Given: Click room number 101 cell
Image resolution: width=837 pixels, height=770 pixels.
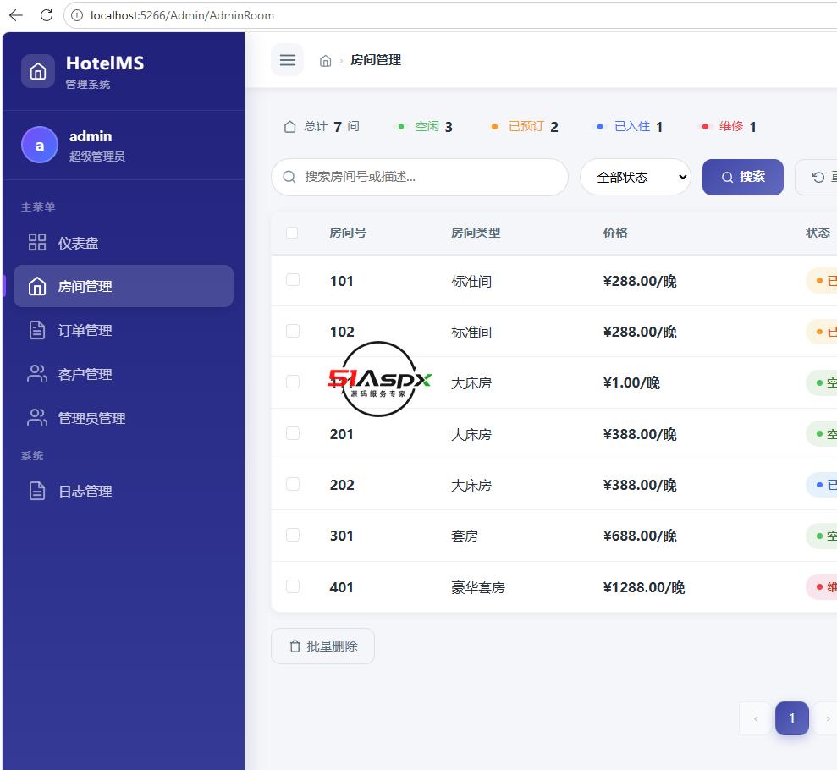Looking at the screenshot, I should 342,281.
